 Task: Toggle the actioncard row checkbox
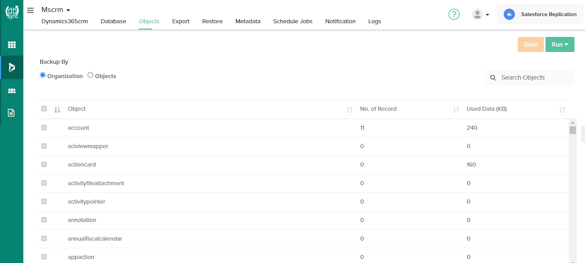pyautogui.click(x=44, y=164)
